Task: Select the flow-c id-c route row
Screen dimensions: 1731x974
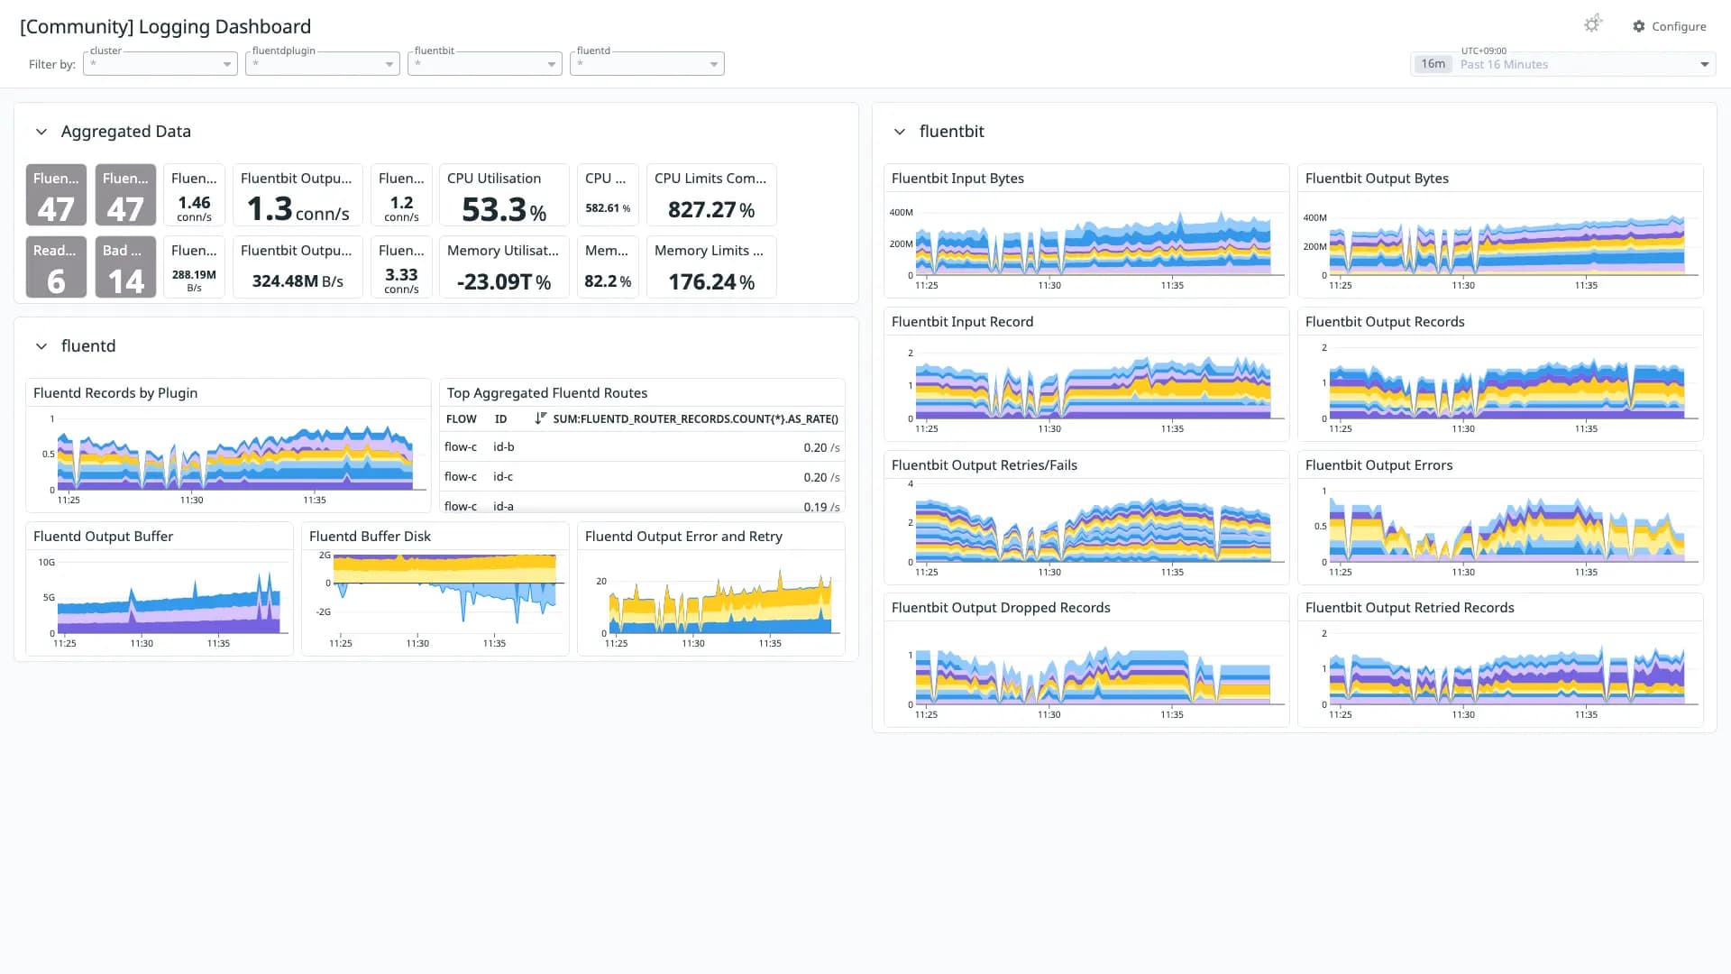Action: pos(642,477)
